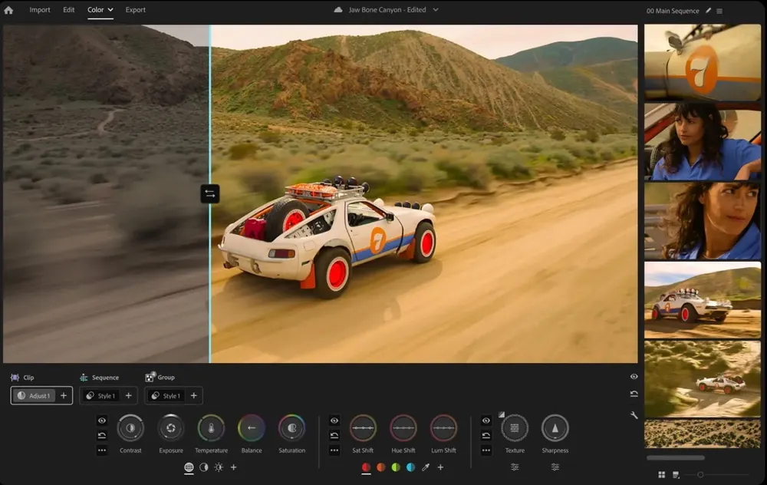Viewport: 767px width, 485px height.
Task: Switch to the Sequence tab
Action: (x=102, y=377)
